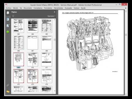Open the Archivo menu

coord(9,8)
